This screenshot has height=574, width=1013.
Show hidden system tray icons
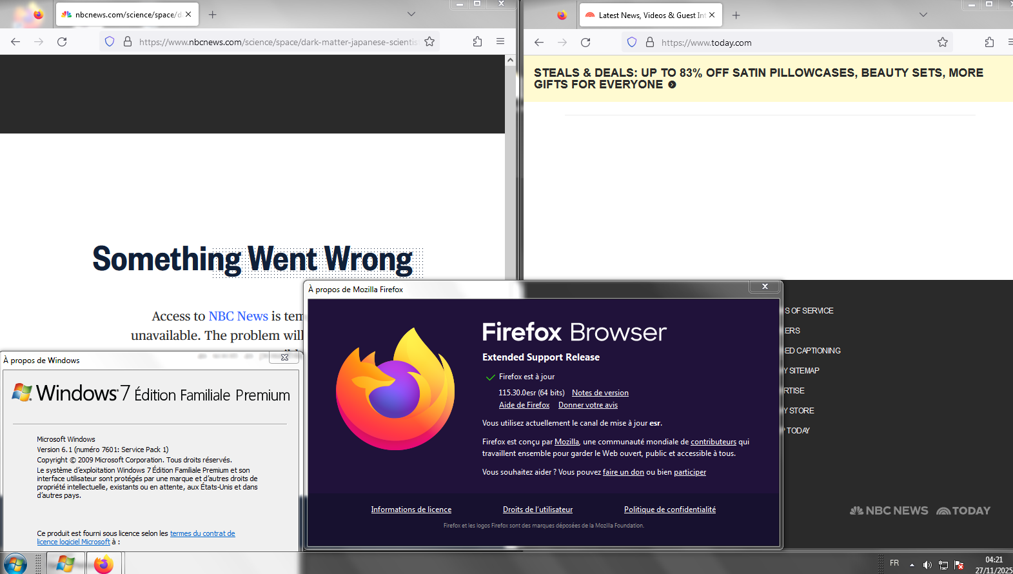point(912,565)
